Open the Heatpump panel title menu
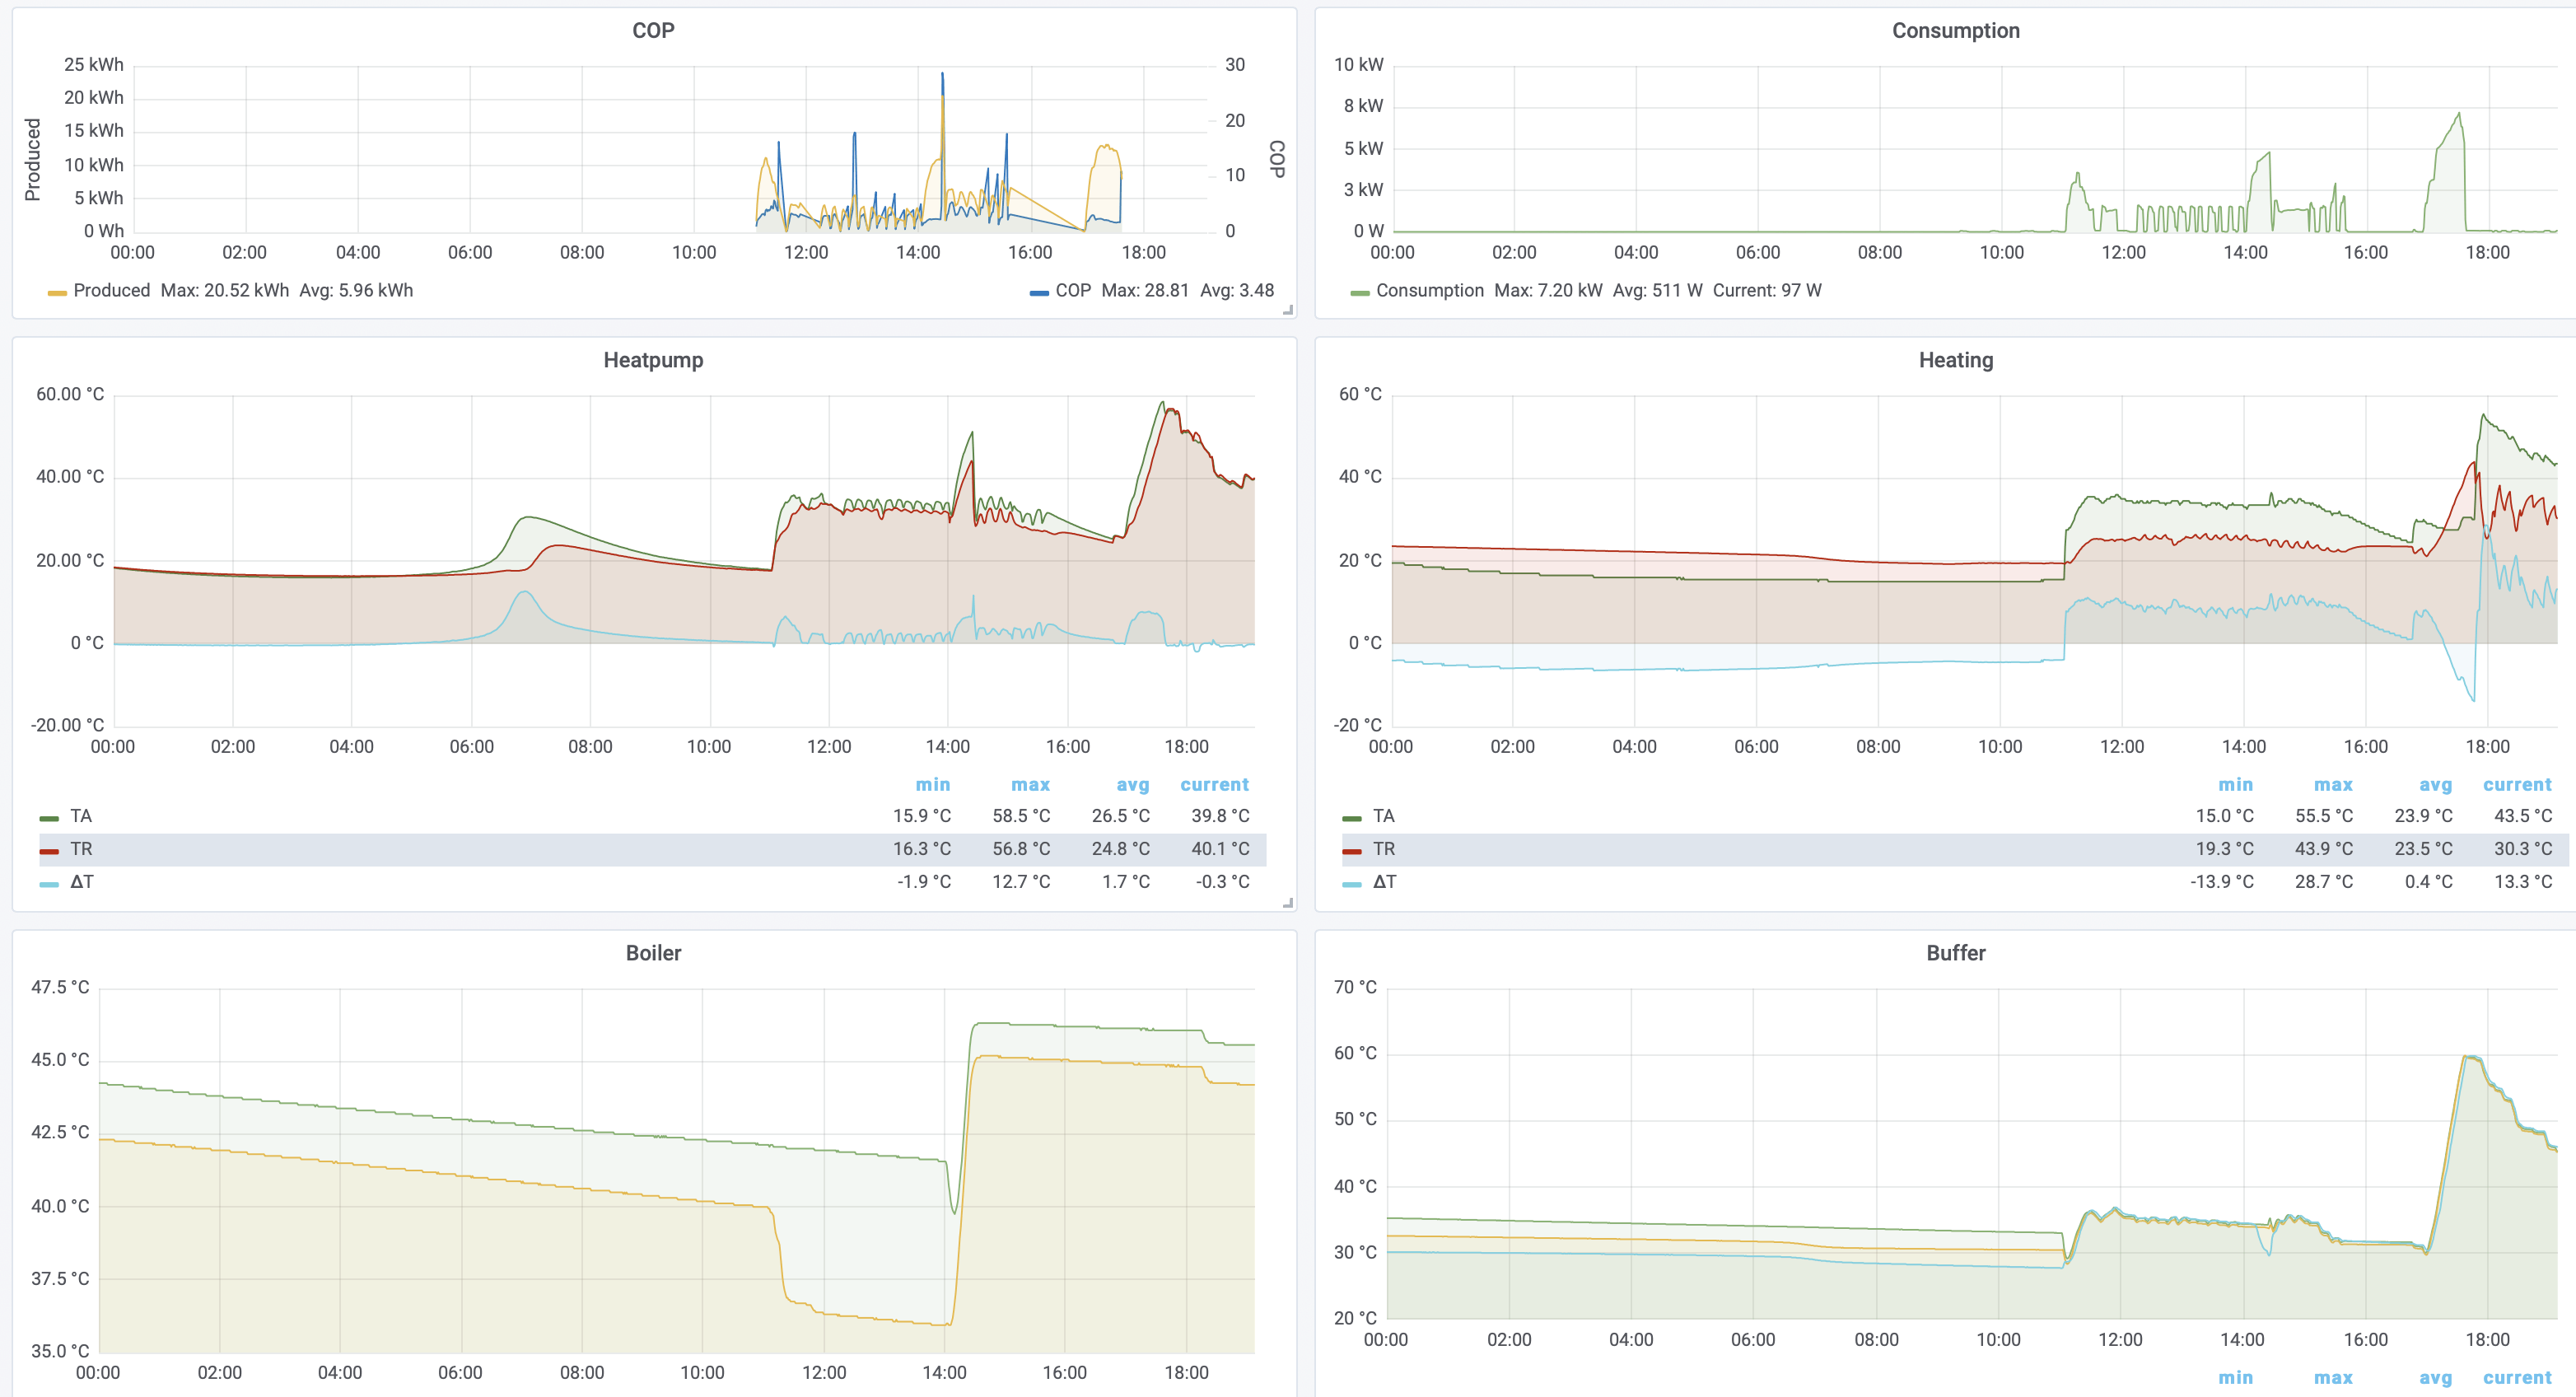 pyautogui.click(x=653, y=360)
